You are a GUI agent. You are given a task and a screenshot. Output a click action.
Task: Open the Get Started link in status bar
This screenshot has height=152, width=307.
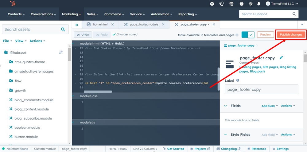174,149
